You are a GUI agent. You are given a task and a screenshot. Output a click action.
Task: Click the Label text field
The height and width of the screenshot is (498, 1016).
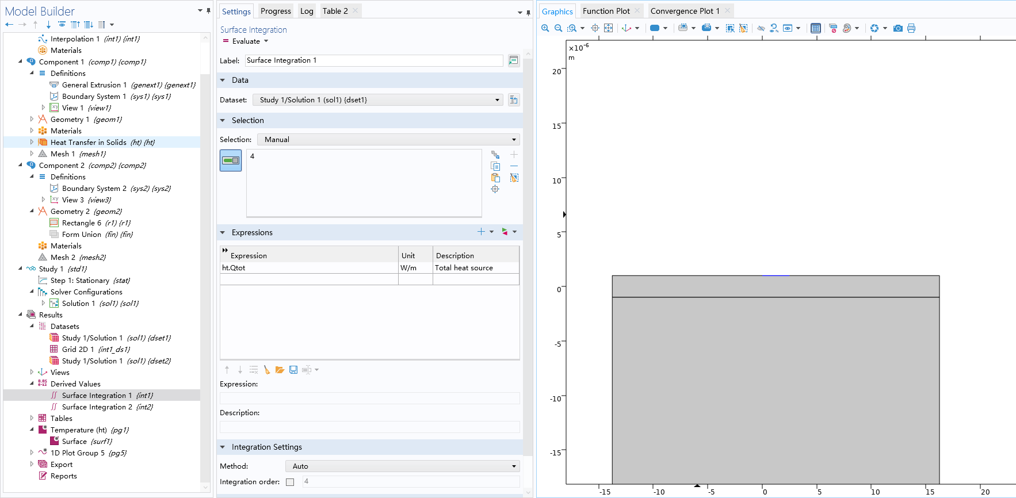(x=374, y=60)
